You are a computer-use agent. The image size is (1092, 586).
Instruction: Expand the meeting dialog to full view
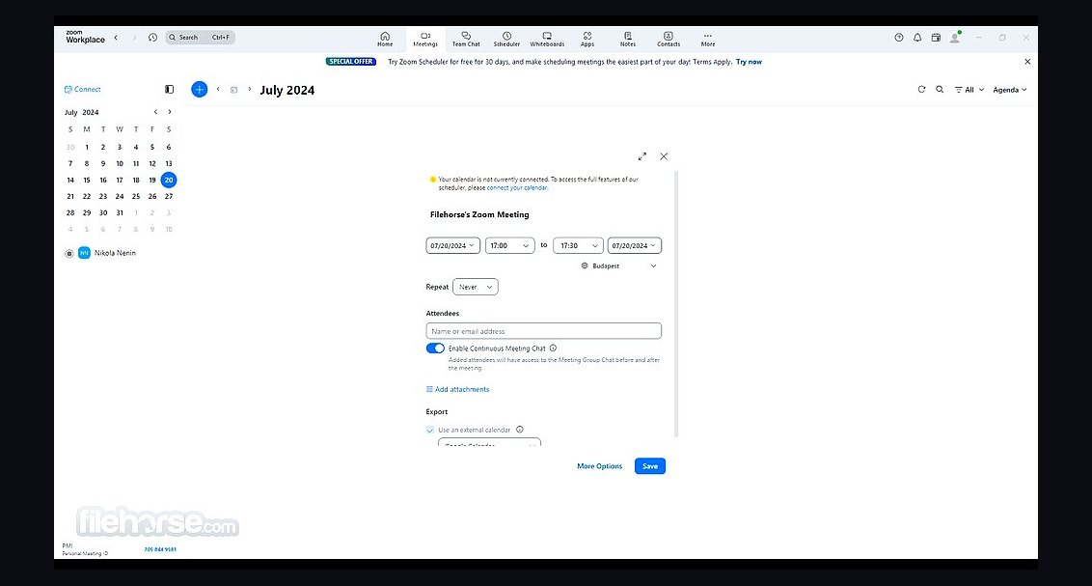tap(642, 156)
